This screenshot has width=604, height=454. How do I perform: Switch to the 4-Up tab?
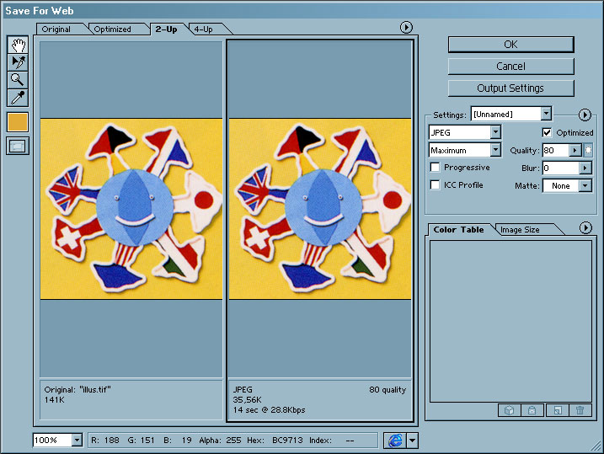[x=203, y=29]
